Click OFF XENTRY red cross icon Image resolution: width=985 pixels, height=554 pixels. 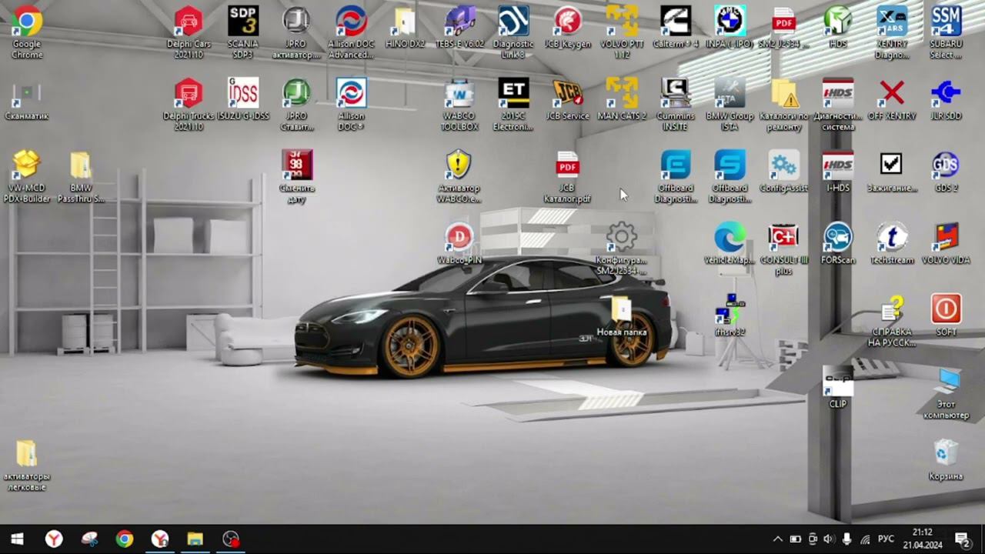[892, 100]
